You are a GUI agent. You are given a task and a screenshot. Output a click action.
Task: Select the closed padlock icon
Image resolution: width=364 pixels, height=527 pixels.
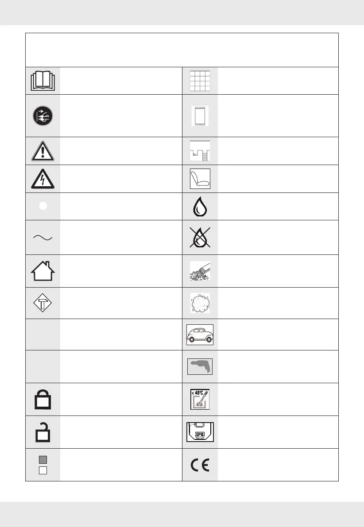43,400
